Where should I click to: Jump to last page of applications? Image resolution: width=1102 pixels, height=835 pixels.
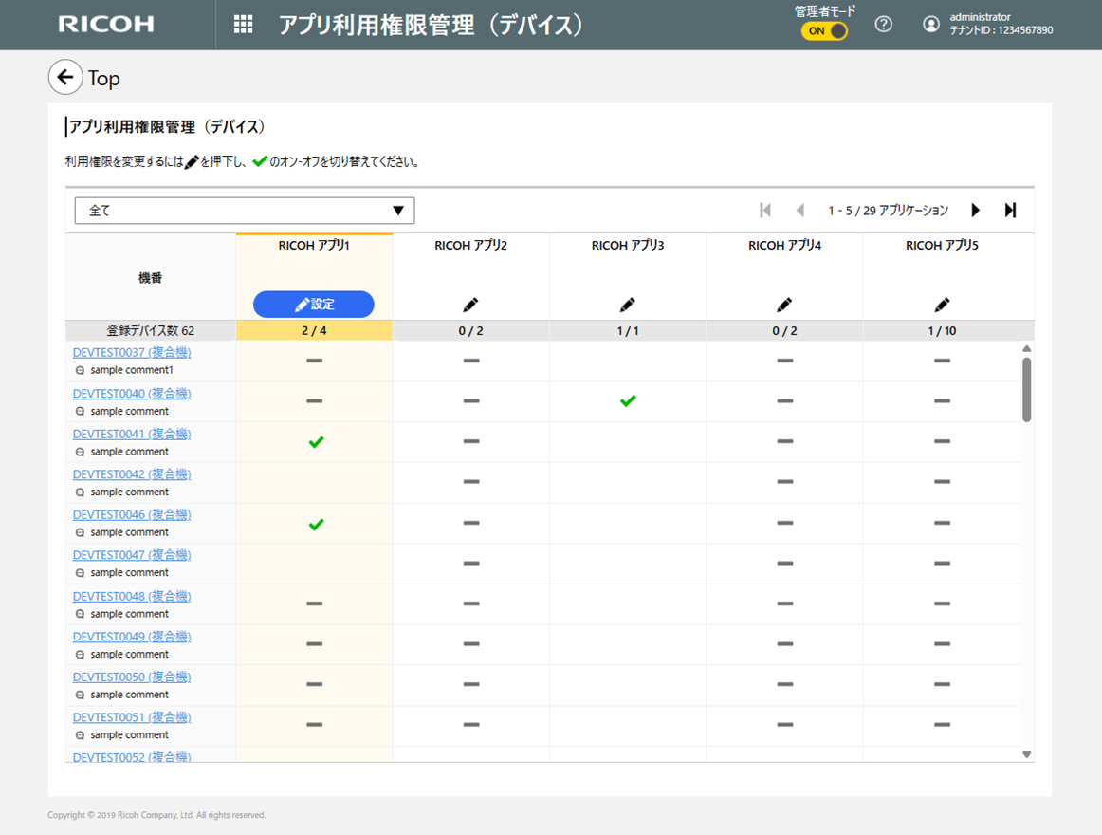[x=1010, y=211]
